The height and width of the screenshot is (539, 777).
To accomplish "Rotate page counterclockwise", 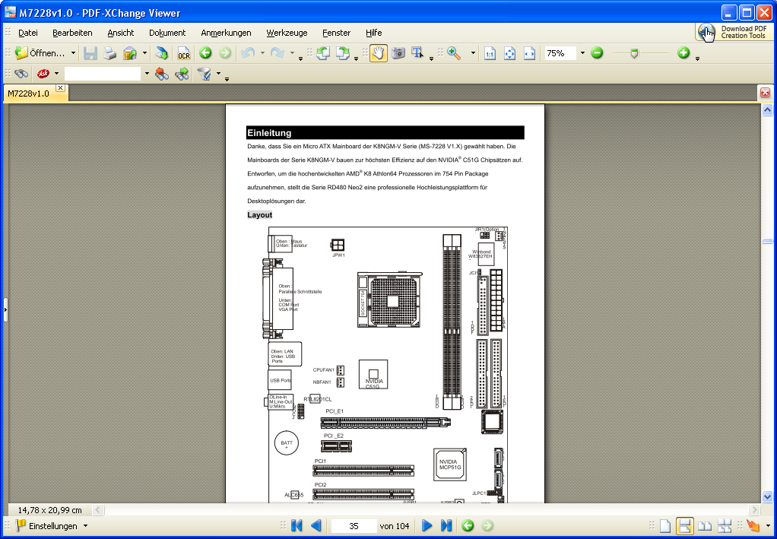I will 323,53.
